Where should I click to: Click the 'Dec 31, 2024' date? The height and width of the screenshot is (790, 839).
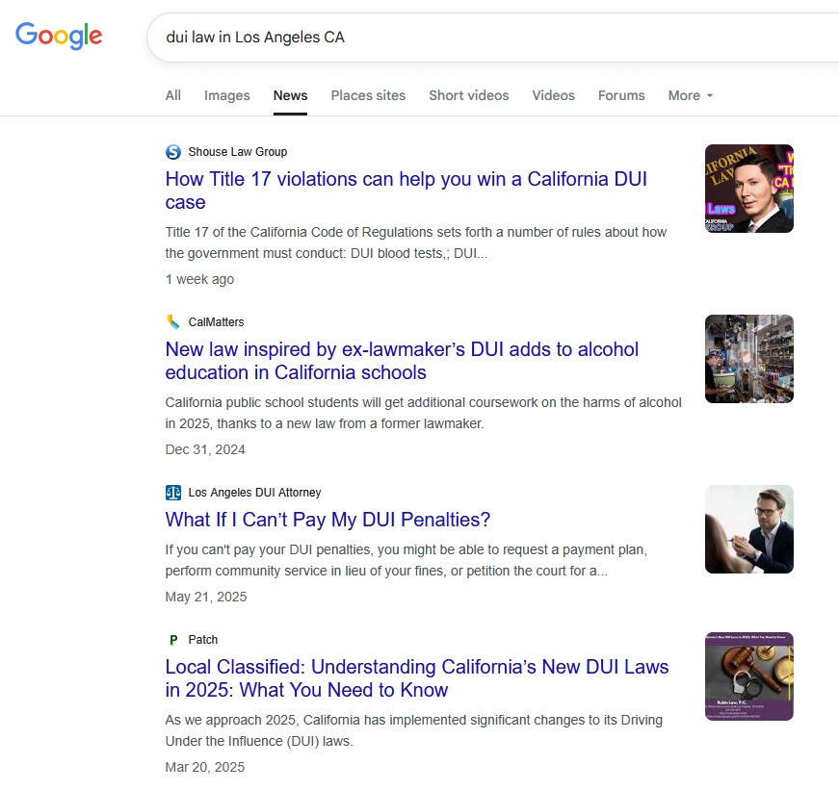click(x=205, y=449)
